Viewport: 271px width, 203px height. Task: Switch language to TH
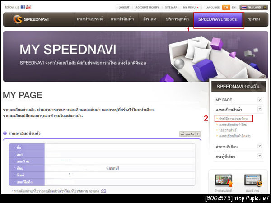pos(226,7)
